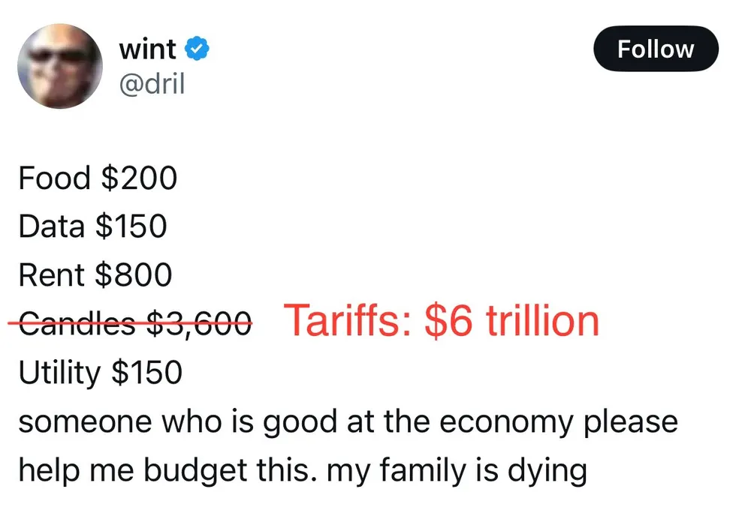Open the @dril handle link

pos(152,83)
